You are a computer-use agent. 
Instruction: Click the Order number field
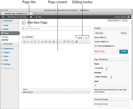(97, 86)
